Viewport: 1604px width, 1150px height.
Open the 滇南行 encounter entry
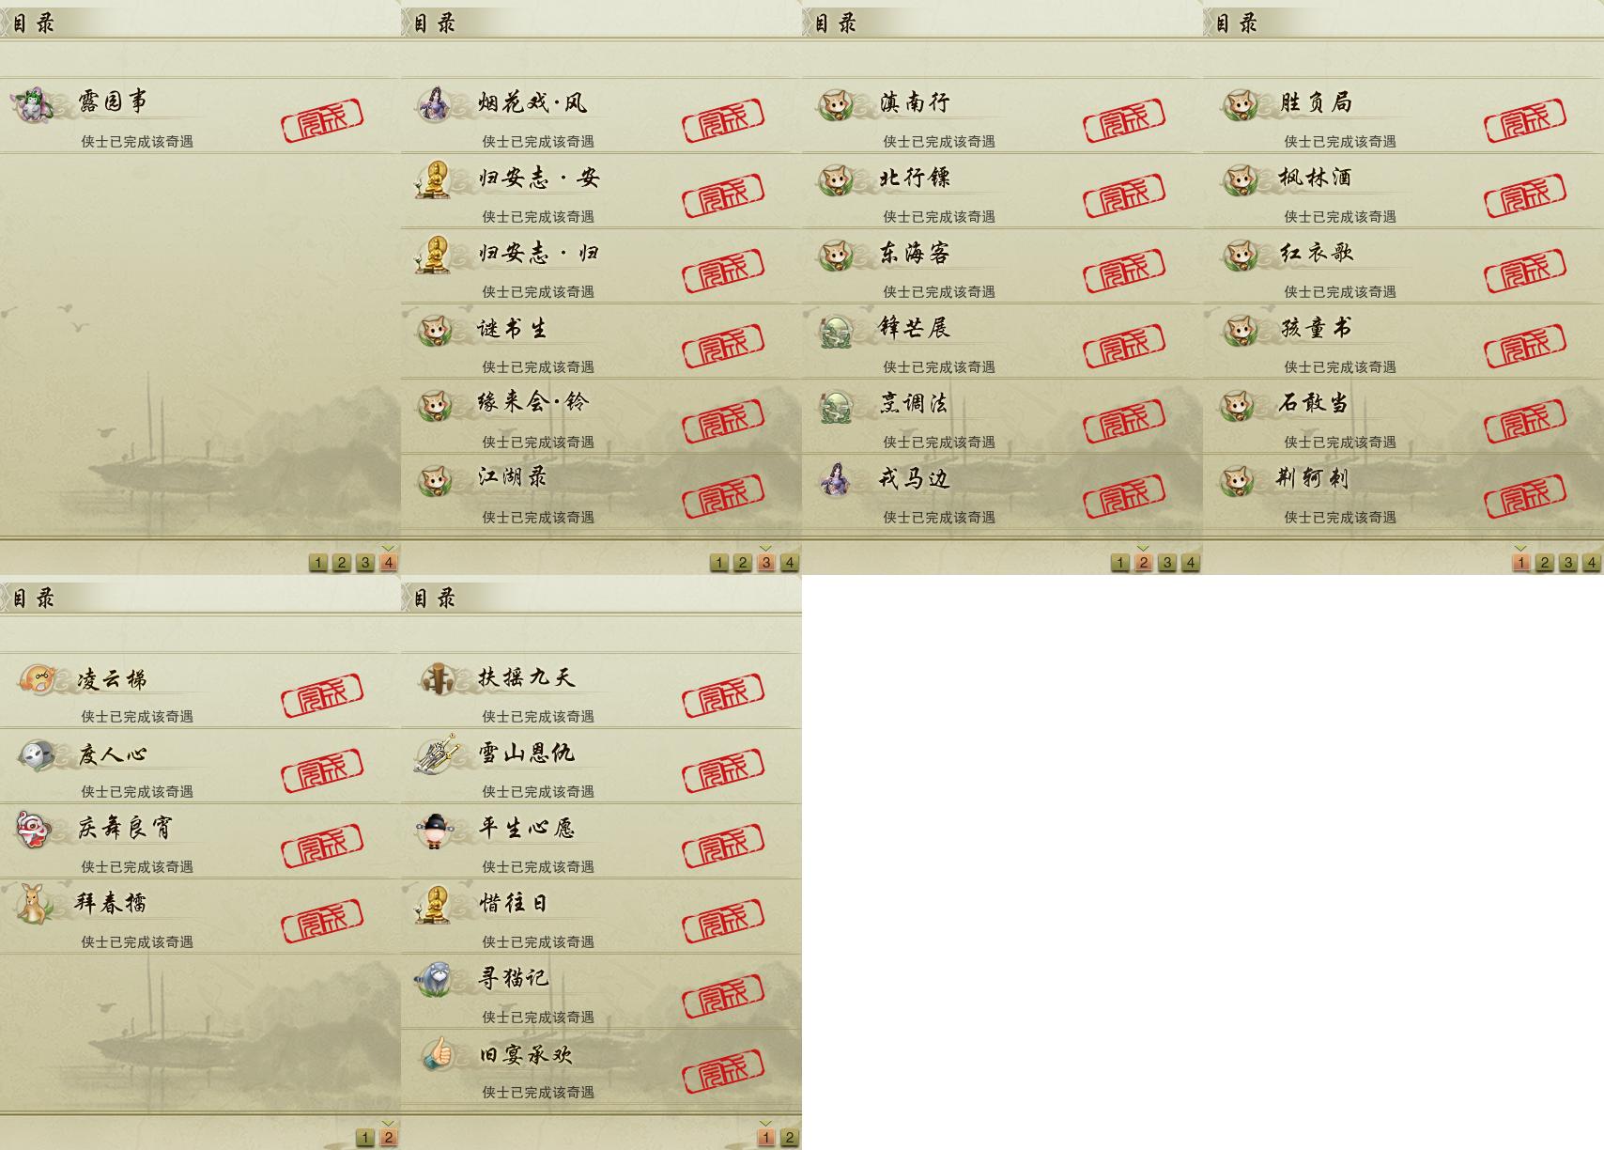pos(1002,116)
